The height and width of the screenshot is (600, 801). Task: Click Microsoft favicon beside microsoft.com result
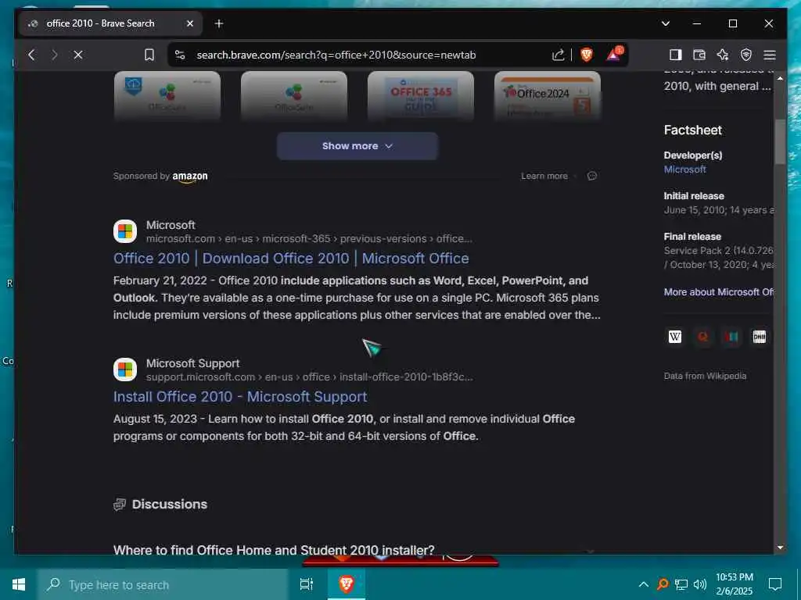125,231
